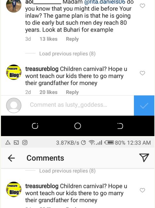
Task: Reply to treasureblog's 2d comment
Action: 72,92
